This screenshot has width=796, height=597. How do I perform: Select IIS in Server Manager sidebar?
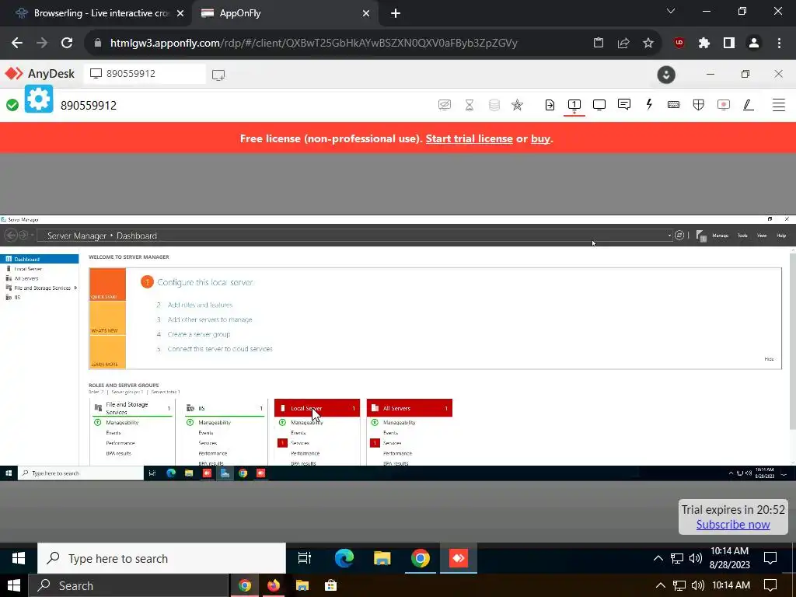39,298
